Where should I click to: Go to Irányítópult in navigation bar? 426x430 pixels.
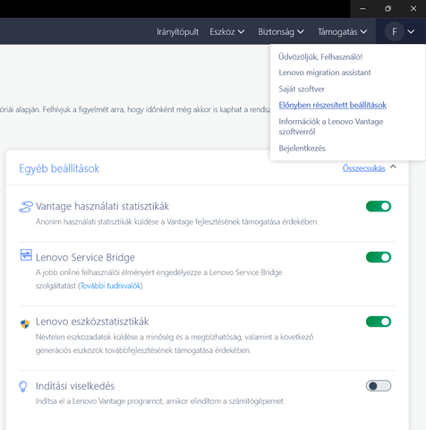[177, 31]
